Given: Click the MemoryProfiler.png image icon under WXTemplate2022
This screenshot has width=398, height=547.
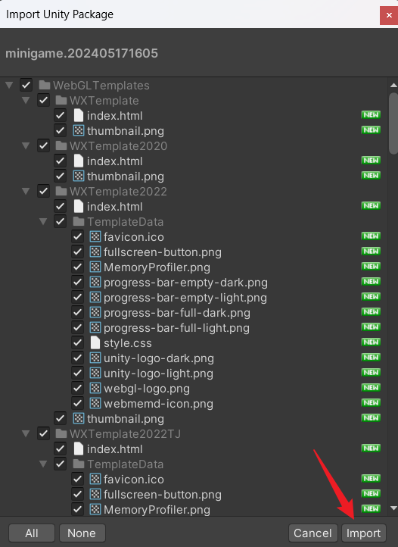Looking at the screenshot, I should (95, 267).
